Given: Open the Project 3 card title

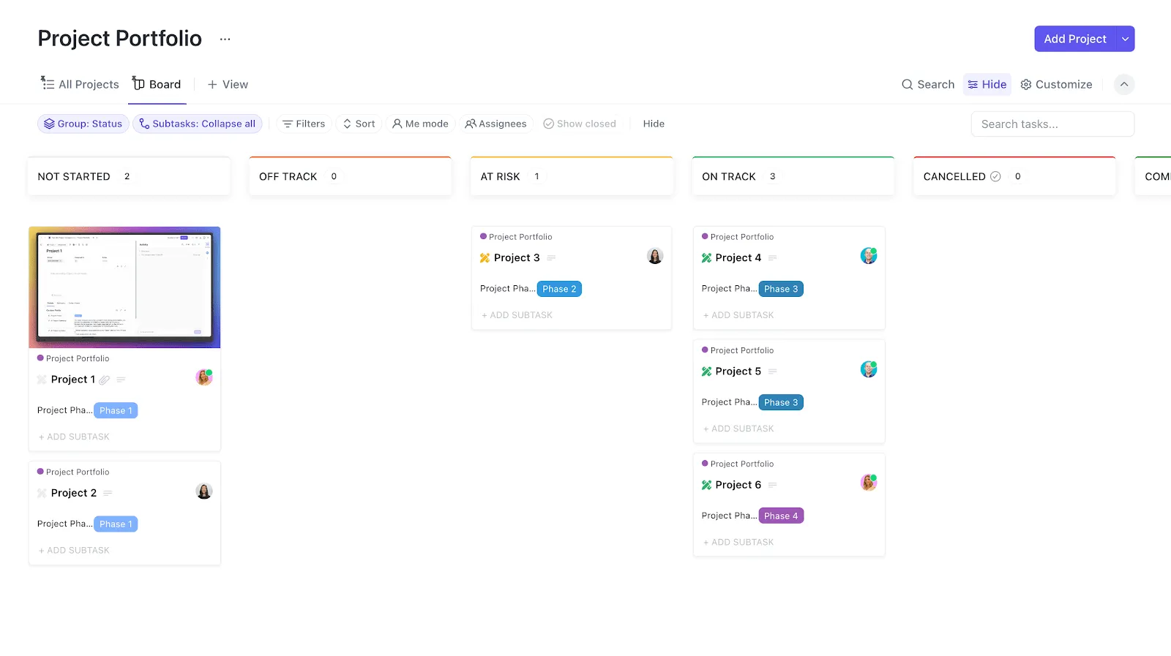Looking at the screenshot, I should 517,257.
